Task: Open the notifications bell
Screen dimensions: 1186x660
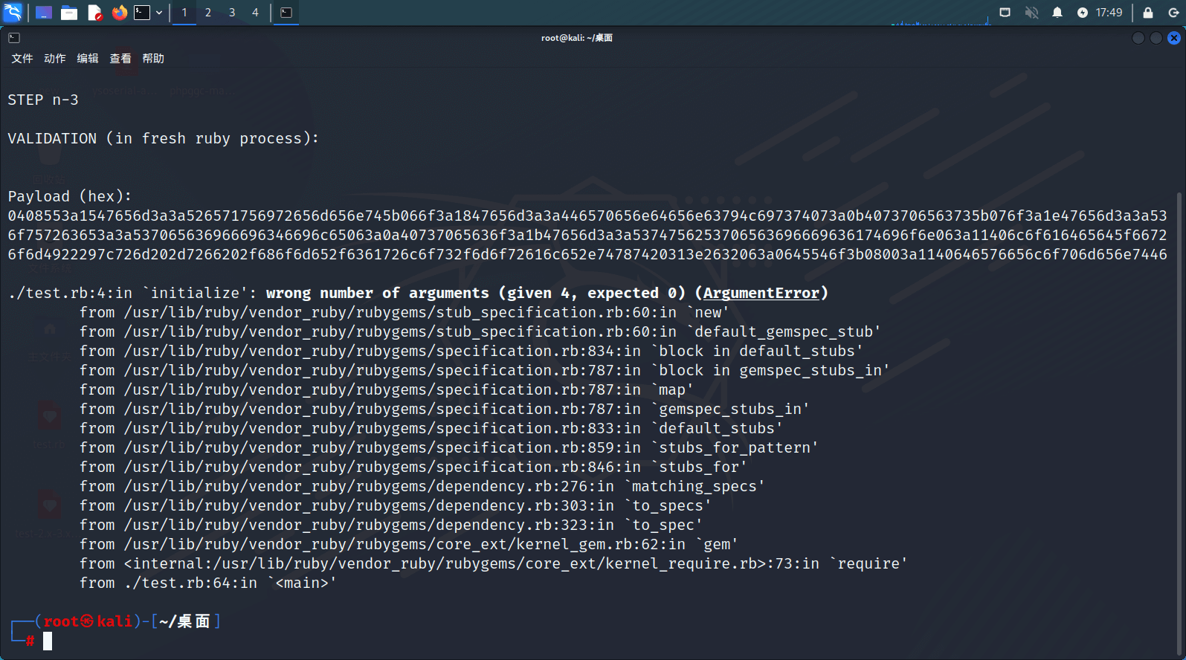Action: pyautogui.click(x=1057, y=13)
